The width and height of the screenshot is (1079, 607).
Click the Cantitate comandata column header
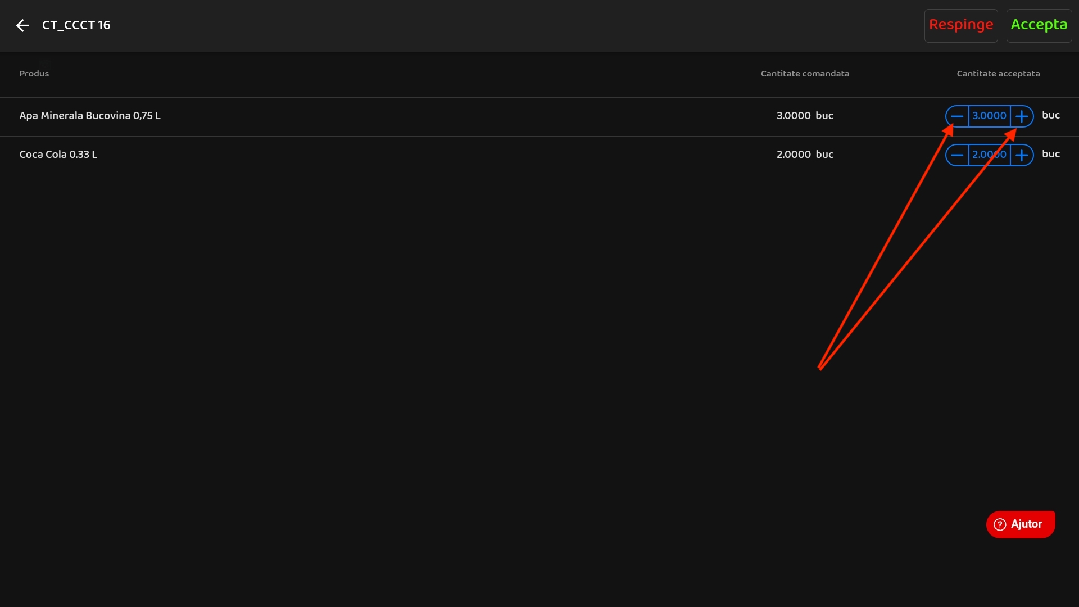tap(805, 74)
